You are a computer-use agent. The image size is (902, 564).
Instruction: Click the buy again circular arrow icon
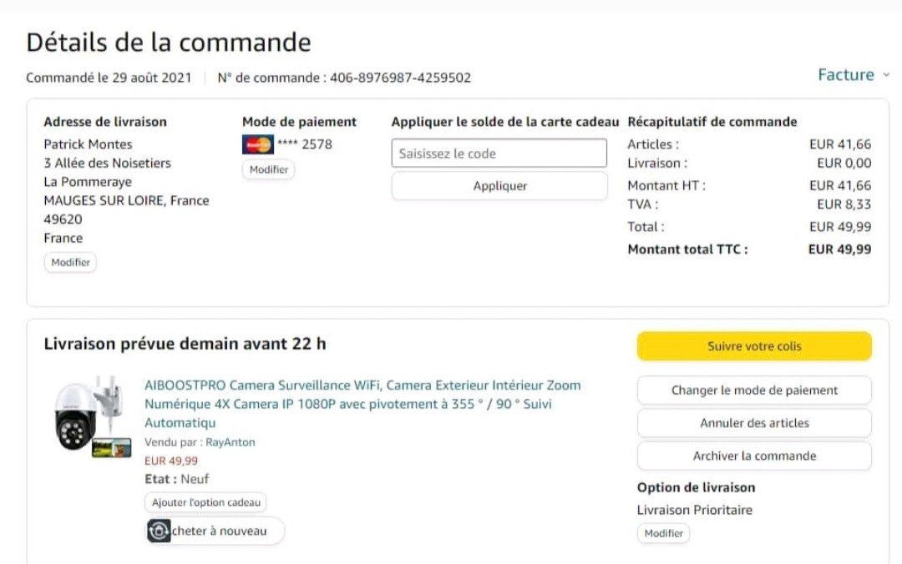pos(159,531)
